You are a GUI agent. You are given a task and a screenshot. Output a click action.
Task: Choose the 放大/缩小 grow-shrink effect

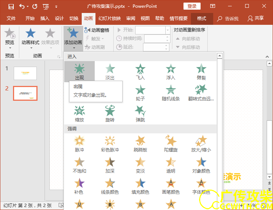click(x=201, y=144)
